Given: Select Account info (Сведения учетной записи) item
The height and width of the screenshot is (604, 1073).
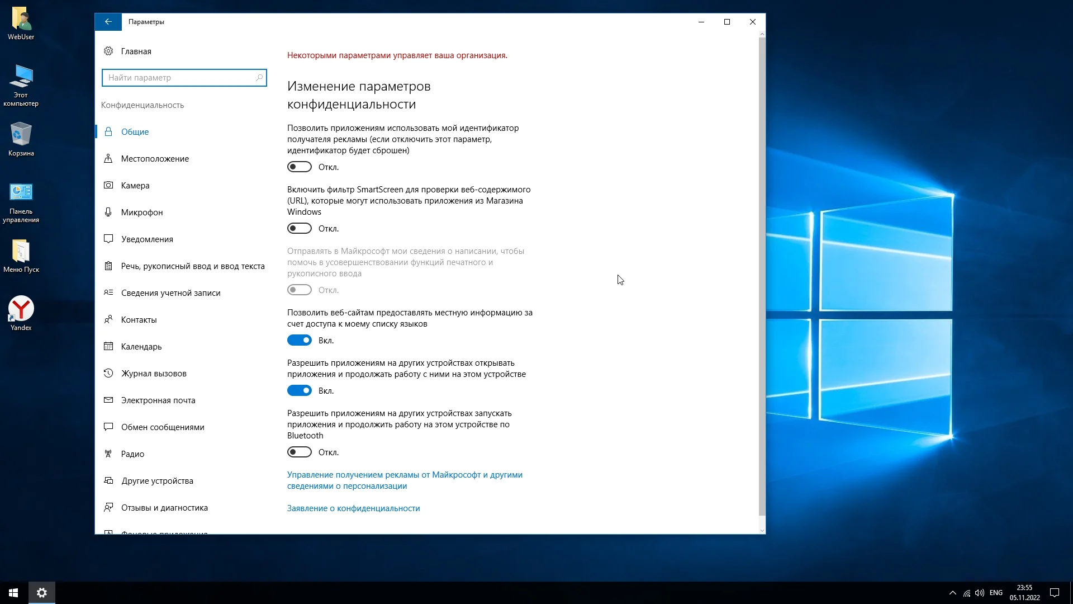Looking at the screenshot, I should tap(170, 292).
